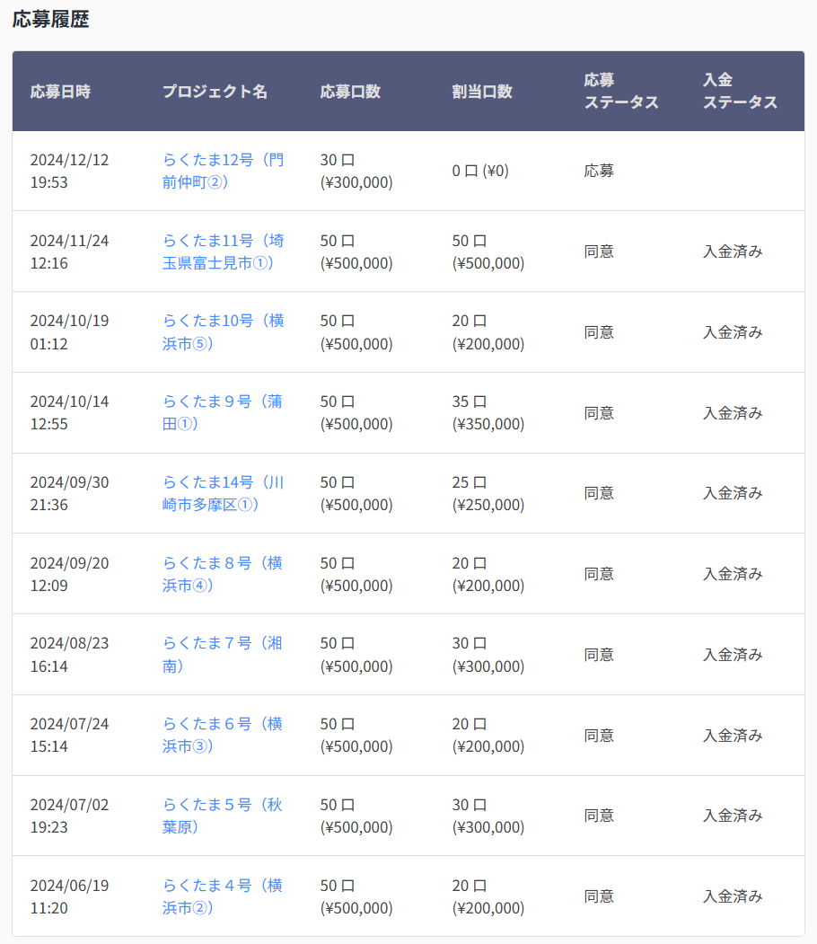This screenshot has width=817, height=944.
Task: Select the date 2024/09/20 12:09
Action: pos(70,574)
